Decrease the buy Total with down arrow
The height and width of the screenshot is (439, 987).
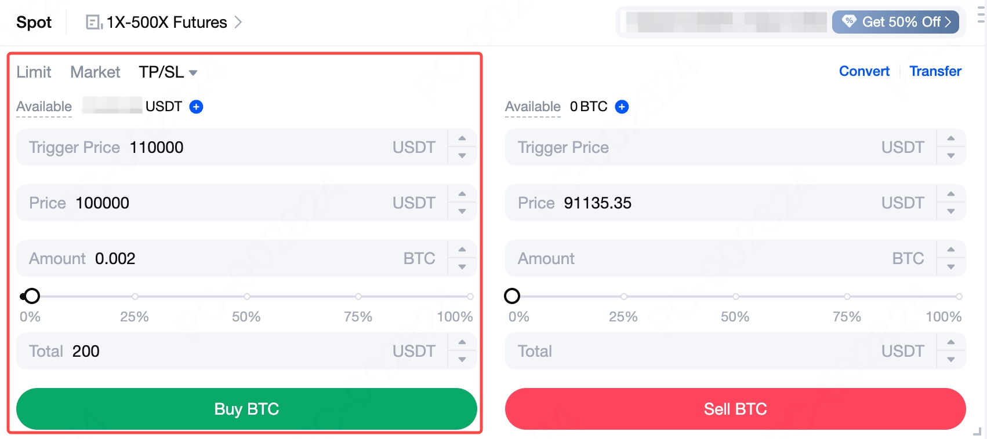pos(462,360)
